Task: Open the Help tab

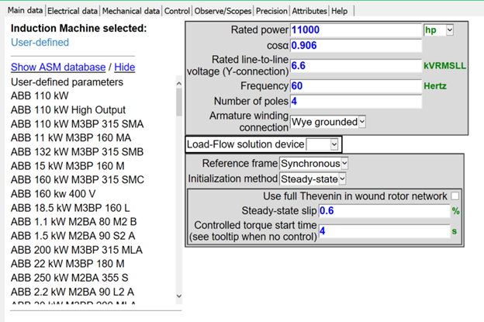Action: (x=340, y=11)
